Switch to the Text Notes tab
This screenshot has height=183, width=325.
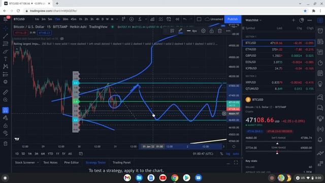(50, 163)
